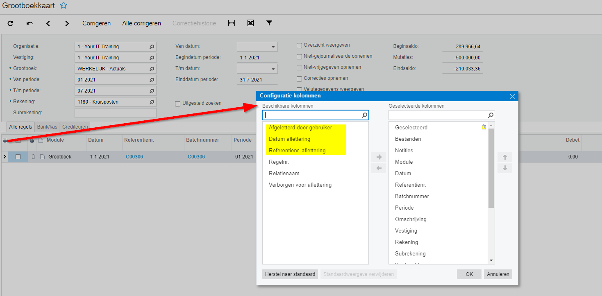Image resolution: width=602 pixels, height=296 pixels.
Task: Click into the Subrekening input field
Action: (116, 113)
